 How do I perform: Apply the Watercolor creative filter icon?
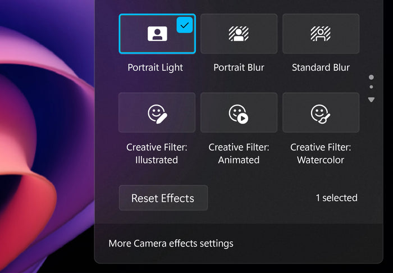(x=321, y=113)
